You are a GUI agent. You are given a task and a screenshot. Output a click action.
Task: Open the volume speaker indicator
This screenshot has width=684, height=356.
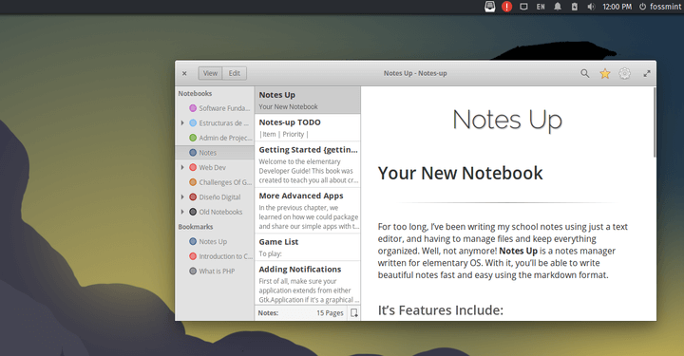point(591,7)
